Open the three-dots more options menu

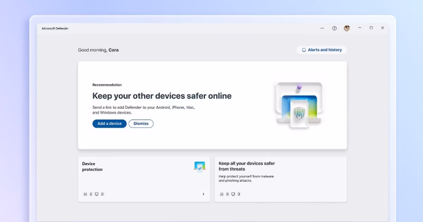(322, 28)
